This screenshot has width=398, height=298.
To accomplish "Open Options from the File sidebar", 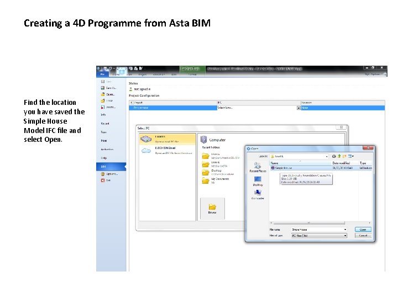I will 109,174.
